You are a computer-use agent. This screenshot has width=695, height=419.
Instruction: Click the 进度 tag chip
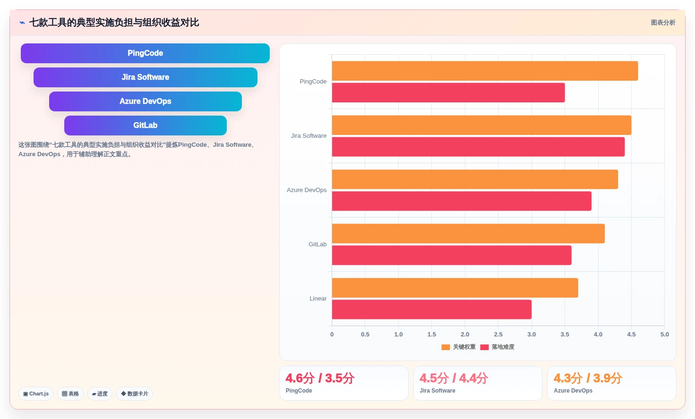pyautogui.click(x=100, y=394)
